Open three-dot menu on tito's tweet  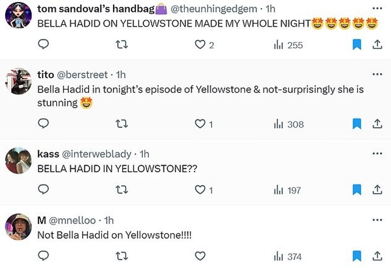point(377,74)
